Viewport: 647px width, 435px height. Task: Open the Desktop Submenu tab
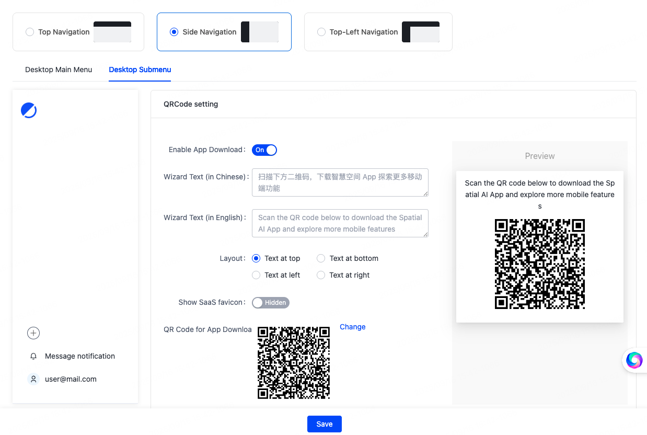[x=140, y=70]
